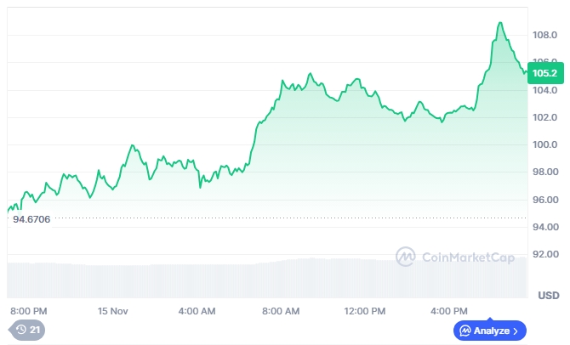Viewport: 570px width, 345px height.
Task: Click the CoinMarketCap logo watermark
Action: pyautogui.click(x=405, y=256)
